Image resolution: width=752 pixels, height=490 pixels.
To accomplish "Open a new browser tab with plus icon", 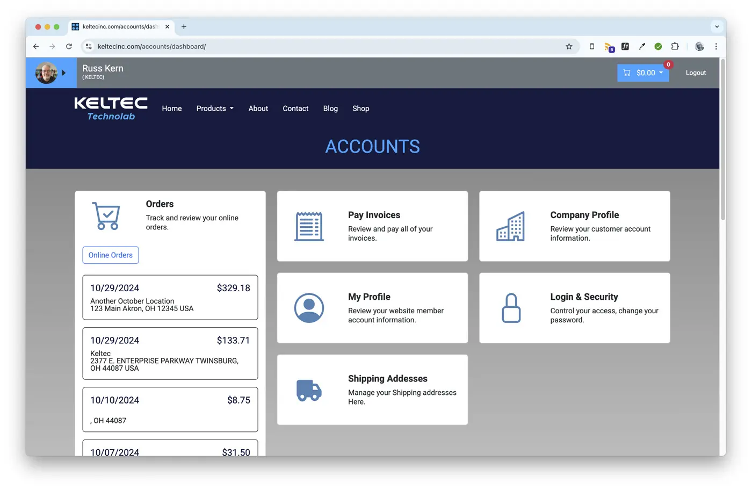I will pos(184,26).
